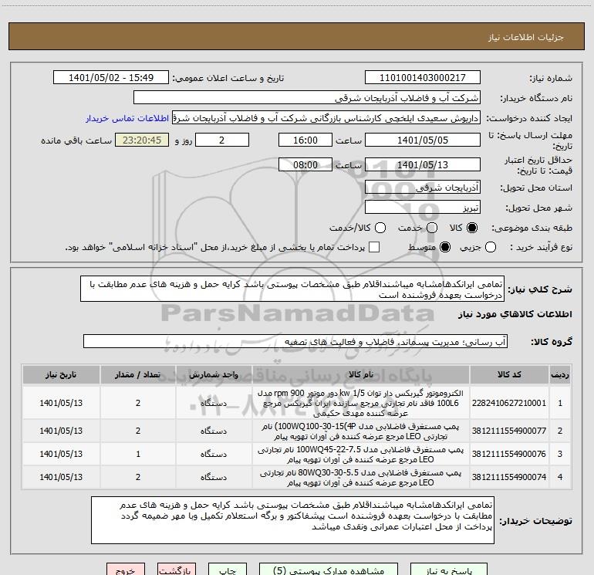This screenshot has height=575, width=594.
Task: Click the اطلاعات کالاهای مورد نیاز section heading
Action: 515,314
